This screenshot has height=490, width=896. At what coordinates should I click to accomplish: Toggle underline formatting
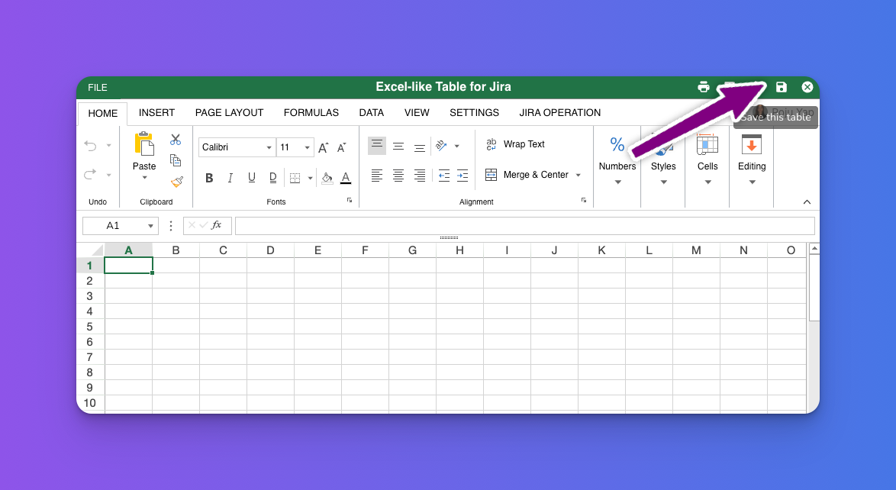(x=251, y=177)
